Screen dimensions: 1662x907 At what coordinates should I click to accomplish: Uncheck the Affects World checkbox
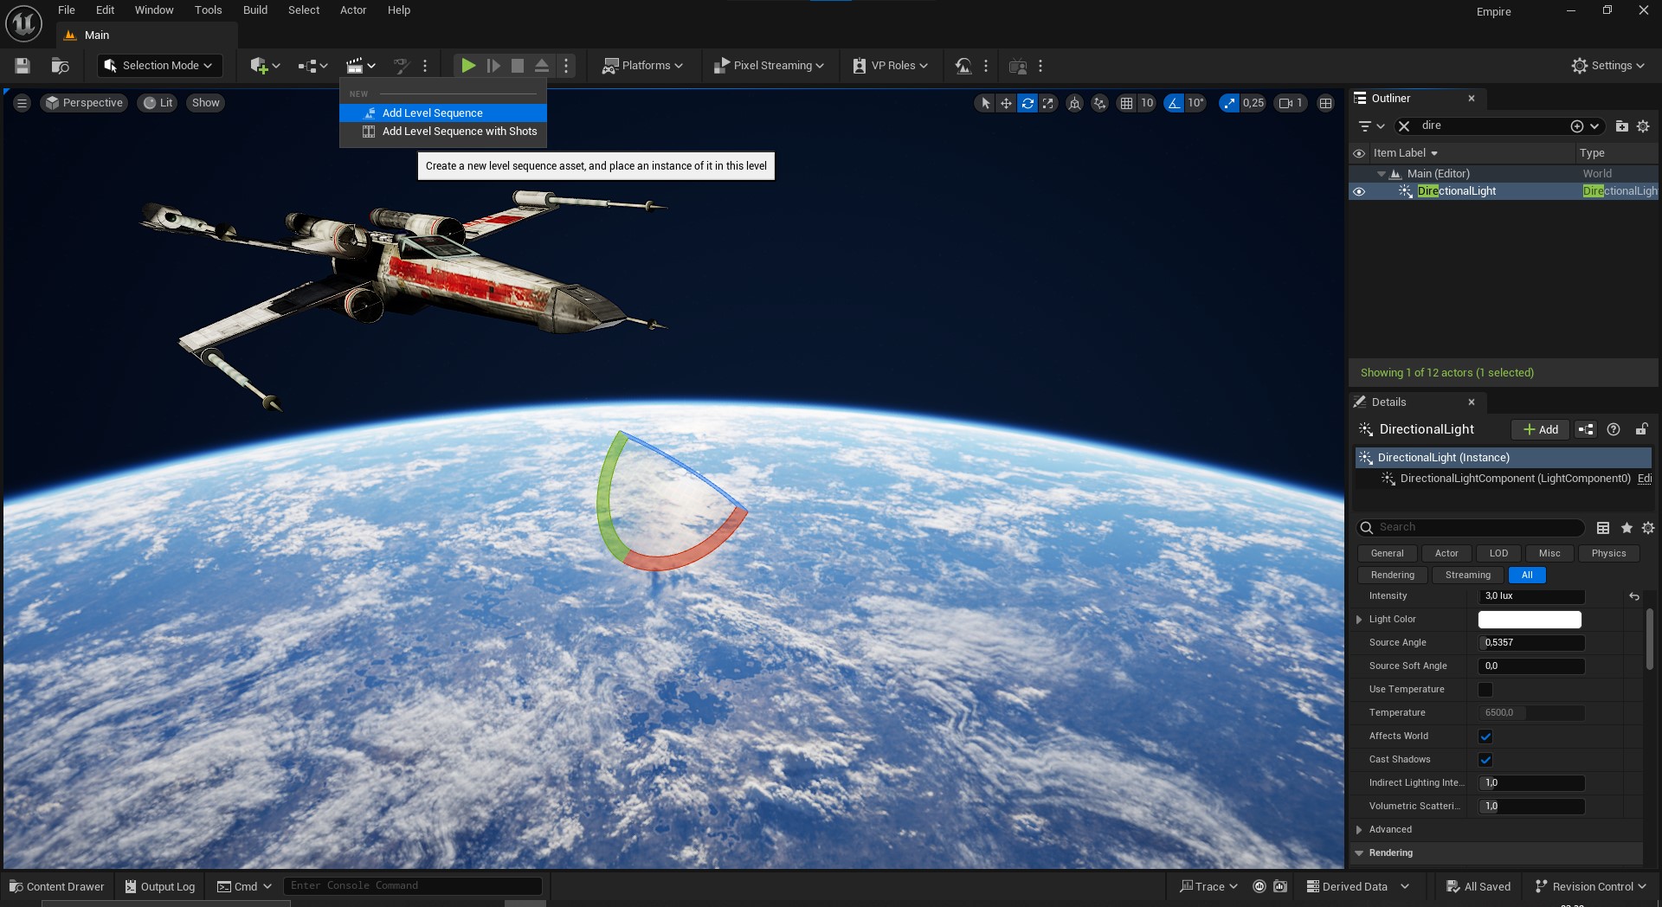click(1485, 737)
